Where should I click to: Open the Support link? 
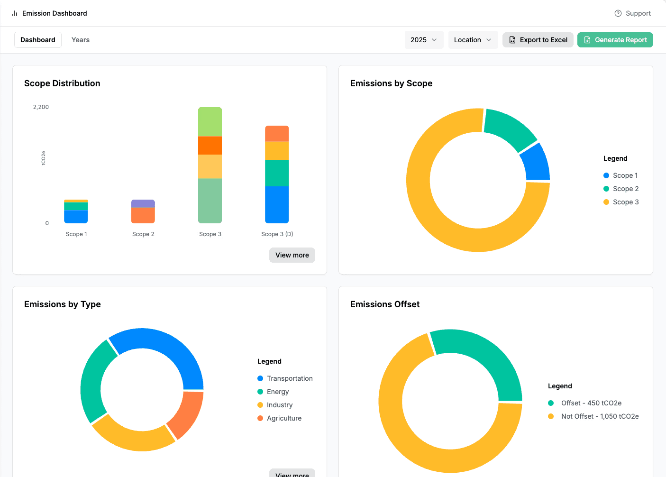point(633,13)
